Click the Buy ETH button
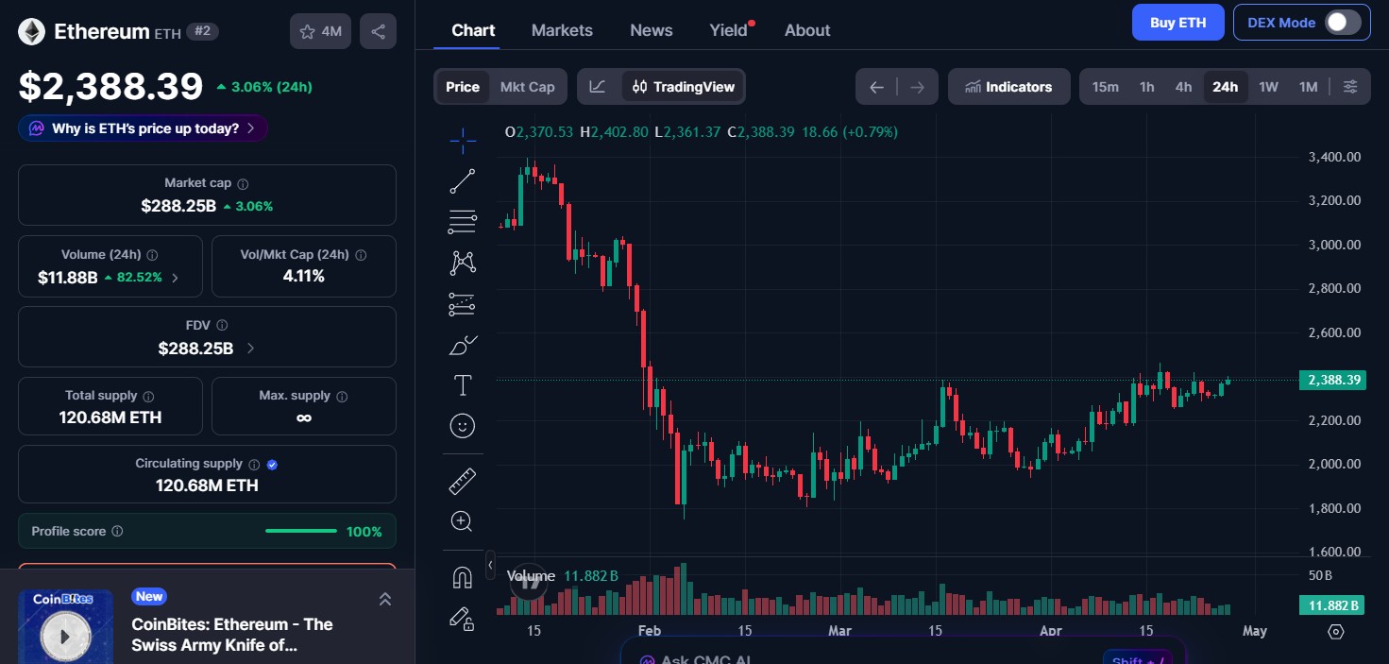This screenshot has height=664, width=1389. click(1177, 22)
